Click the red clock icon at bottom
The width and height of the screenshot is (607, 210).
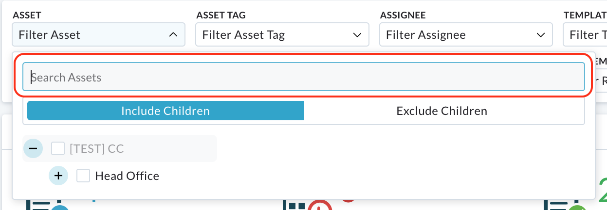pos(319,206)
